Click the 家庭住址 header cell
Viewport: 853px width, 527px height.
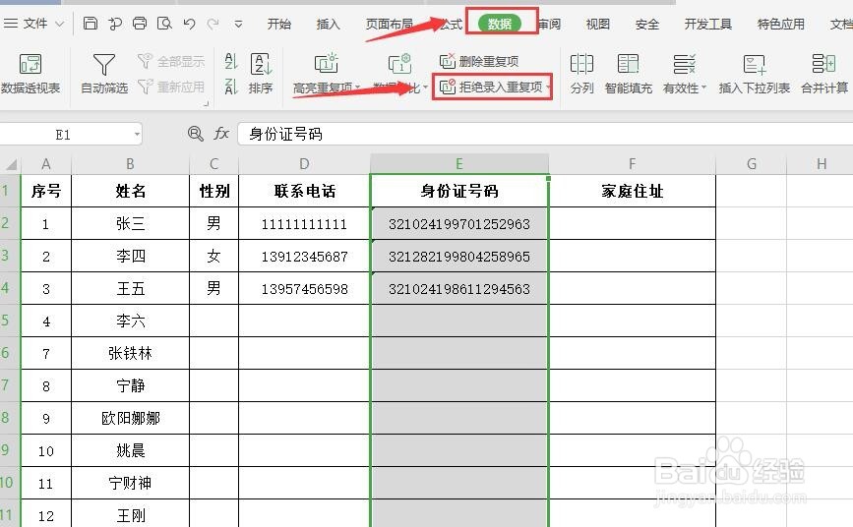(633, 191)
